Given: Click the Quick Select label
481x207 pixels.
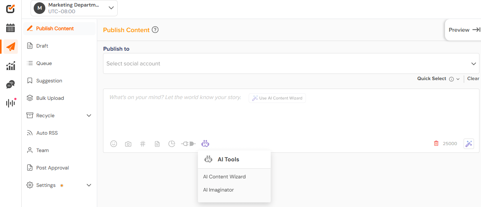Looking at the screenshot, I should pos(432,79).
